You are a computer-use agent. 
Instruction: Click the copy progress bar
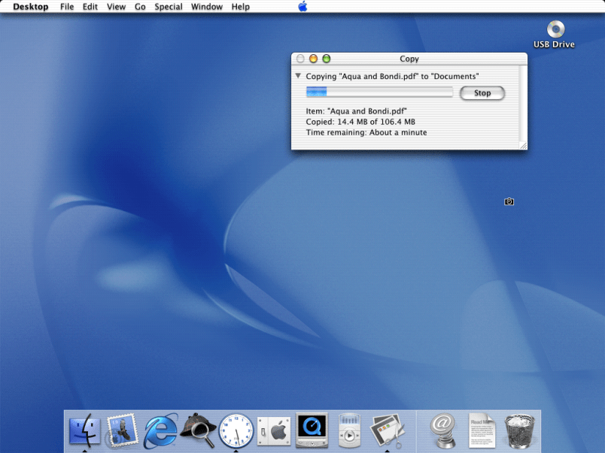[379, 92]
